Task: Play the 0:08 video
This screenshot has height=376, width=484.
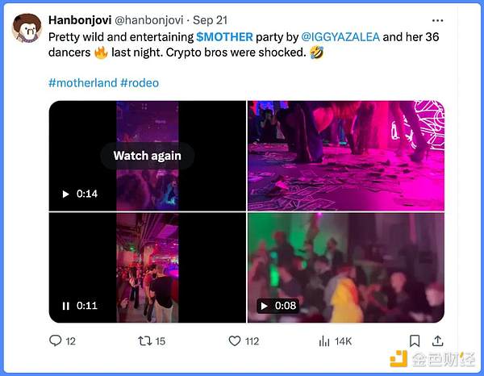Action: click(x=263, y=306)
